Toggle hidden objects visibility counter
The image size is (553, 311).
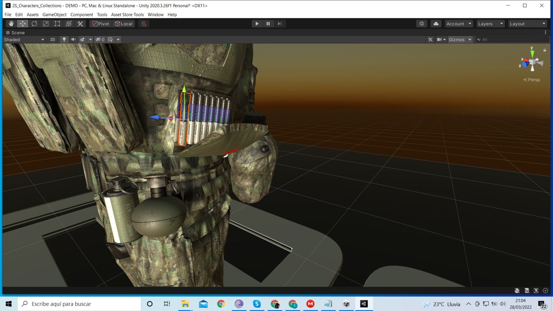[100, 40]
